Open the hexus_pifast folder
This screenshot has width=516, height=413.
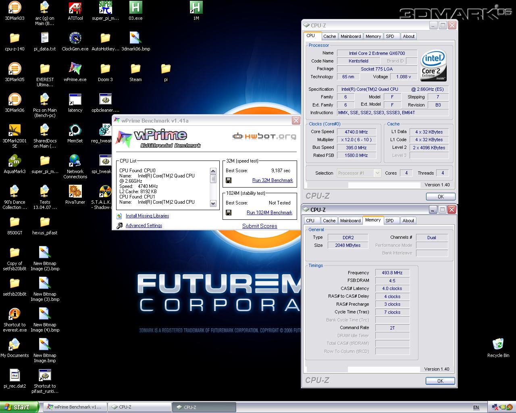tap(45, 225)
